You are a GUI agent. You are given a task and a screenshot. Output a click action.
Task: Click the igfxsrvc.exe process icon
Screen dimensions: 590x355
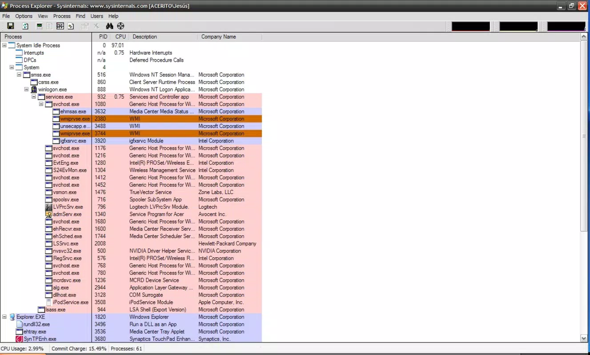[x=56, y=141]
